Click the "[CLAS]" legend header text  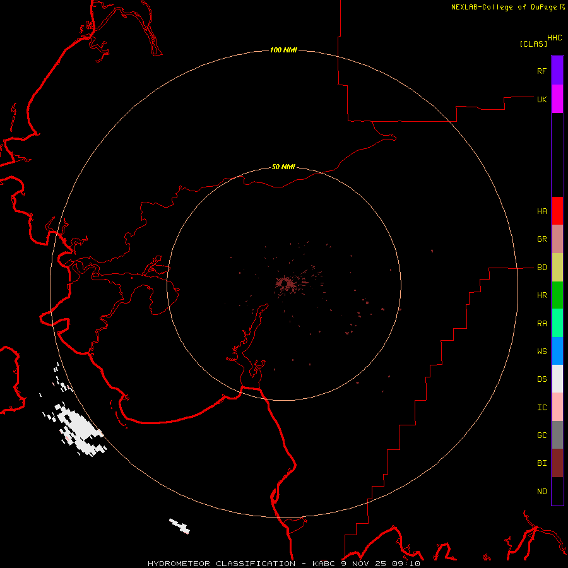point(533,44)
